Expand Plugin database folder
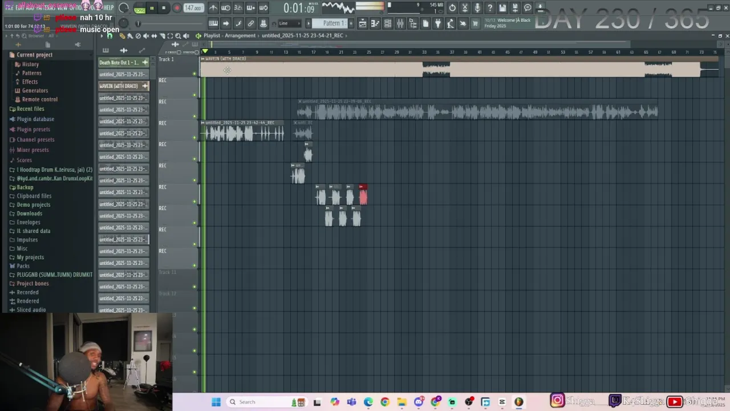Screen dimensions: 730x411 click(x=35, y=119)
